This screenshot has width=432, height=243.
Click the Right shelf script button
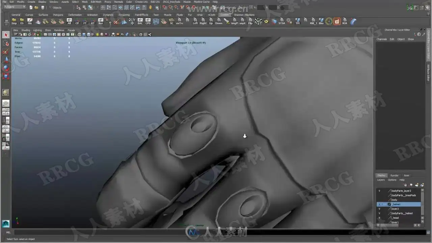[x=203, y=21]
